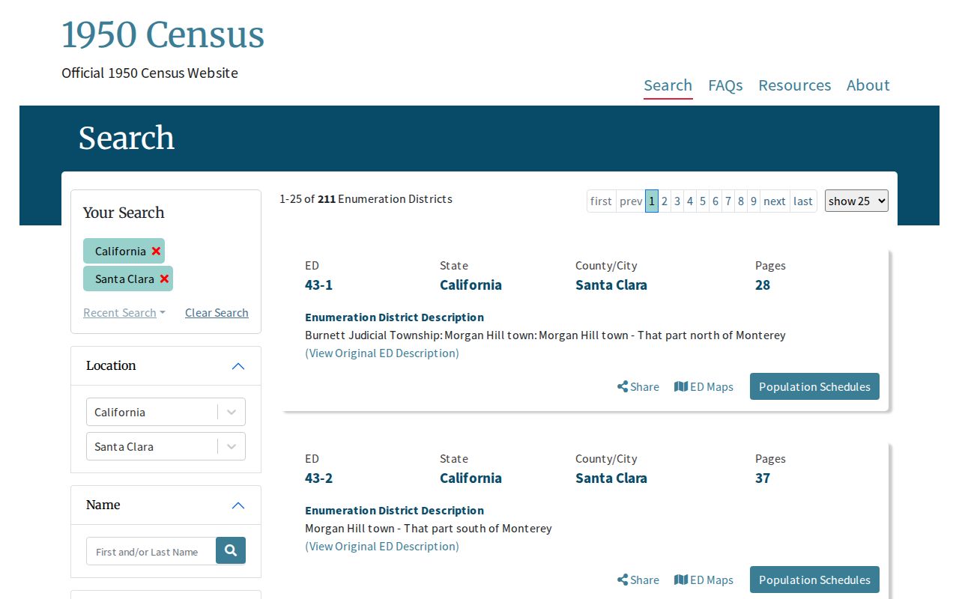959x599 pixels.
Task: Go to results page 4
Action: [x=690, y=201]
